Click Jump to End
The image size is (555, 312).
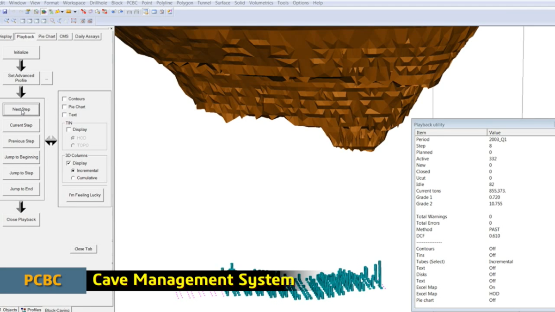[x=21, y=189]
